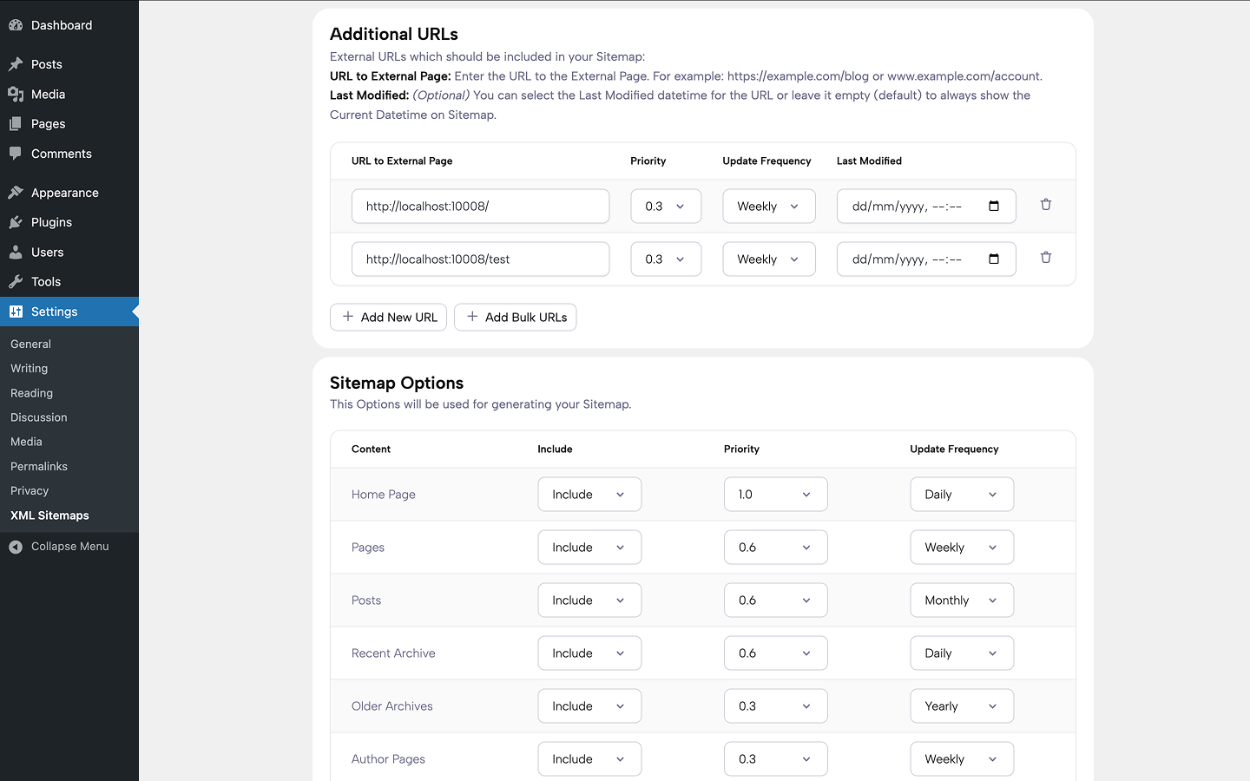Open the Dashboard from the sidebar
The width and height of the screenshot is (1250, 781).
pyautogui.click(x=16, y=24)
